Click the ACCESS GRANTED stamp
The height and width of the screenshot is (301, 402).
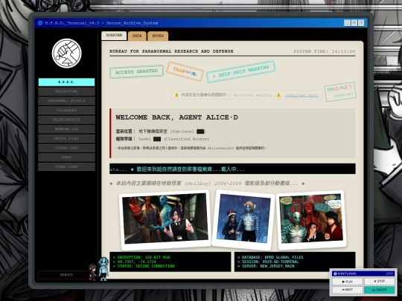(x=136, y=71)
